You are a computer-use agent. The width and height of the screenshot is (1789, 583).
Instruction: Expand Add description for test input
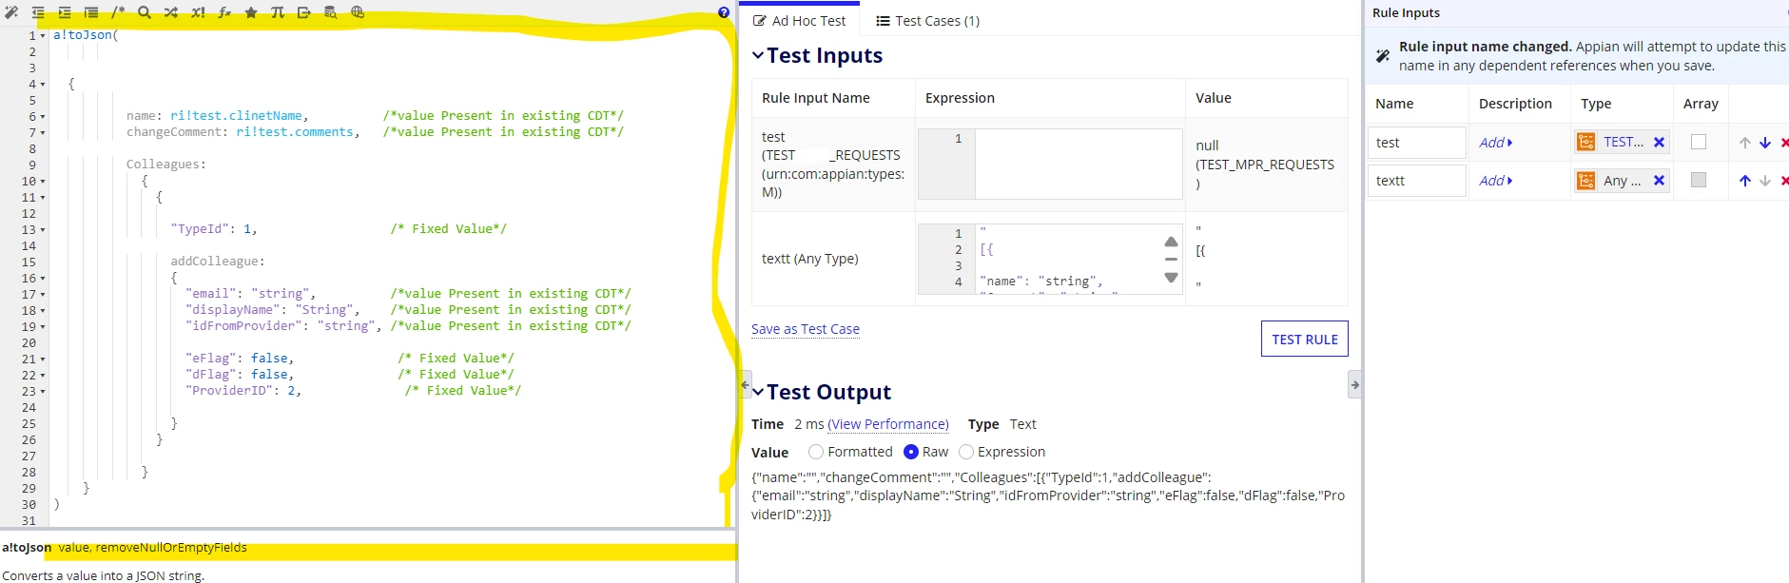coord(1496,143)
